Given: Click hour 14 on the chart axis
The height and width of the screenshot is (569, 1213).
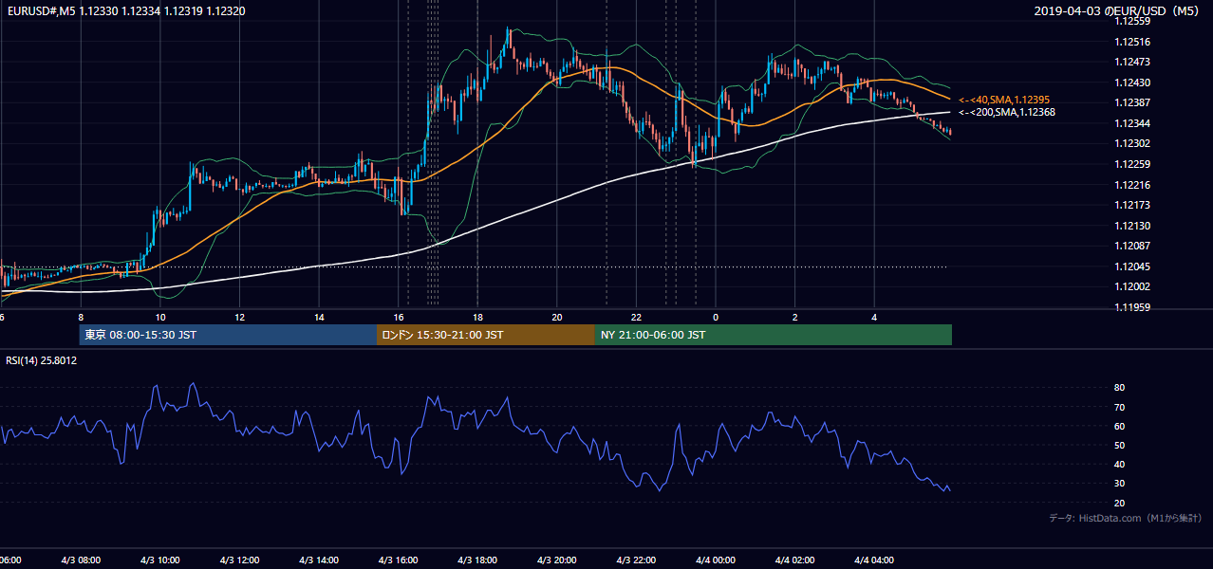Looking at the screenshot, I should coord(319,317).
